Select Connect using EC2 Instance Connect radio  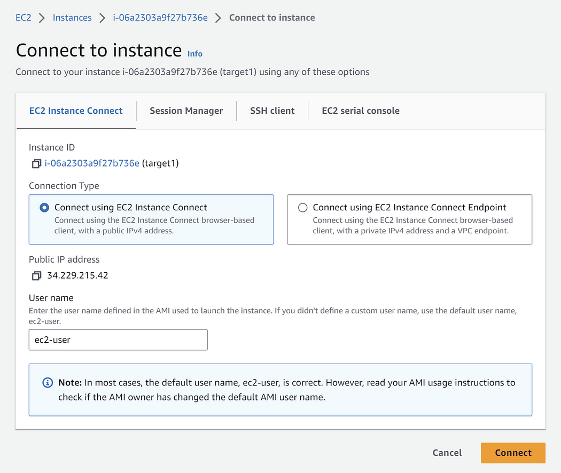[44, 207]
